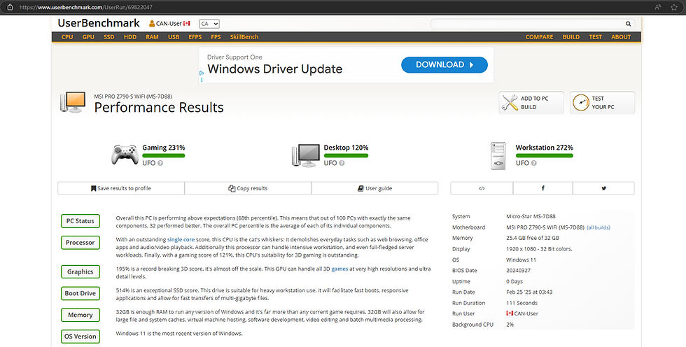Click Copy results button
The height and width of the screenshot is (347, 686).
coord(248,188)
